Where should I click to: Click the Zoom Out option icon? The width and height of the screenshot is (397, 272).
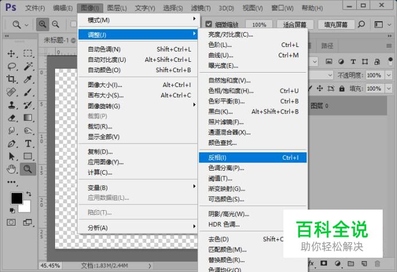click(56, 24)
